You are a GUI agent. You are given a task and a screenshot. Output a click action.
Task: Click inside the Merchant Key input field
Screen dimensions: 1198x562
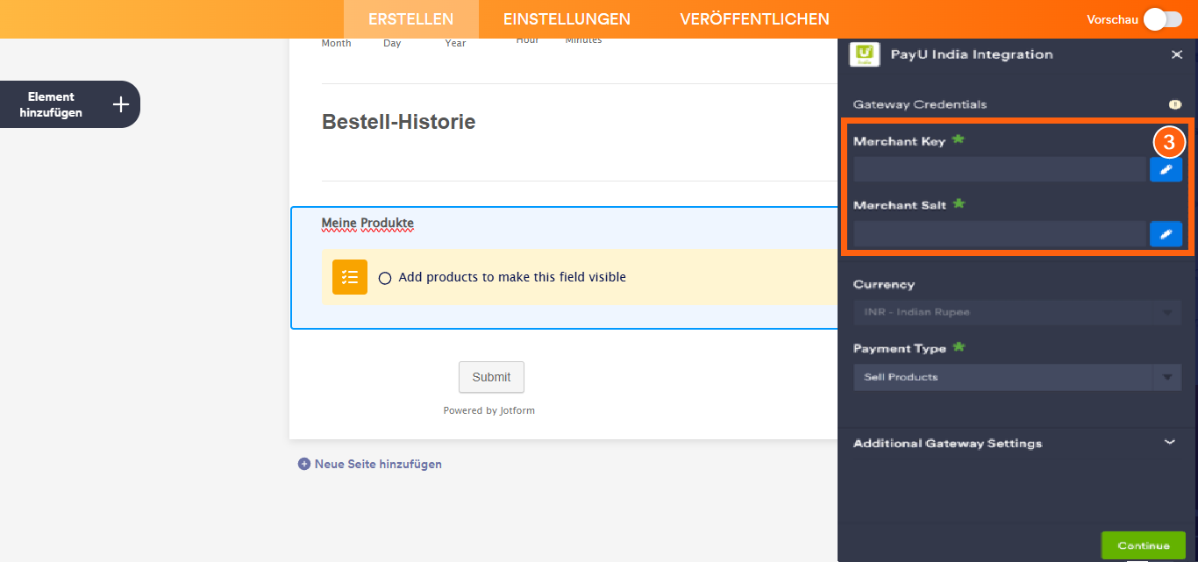[x=1000, y=169]
